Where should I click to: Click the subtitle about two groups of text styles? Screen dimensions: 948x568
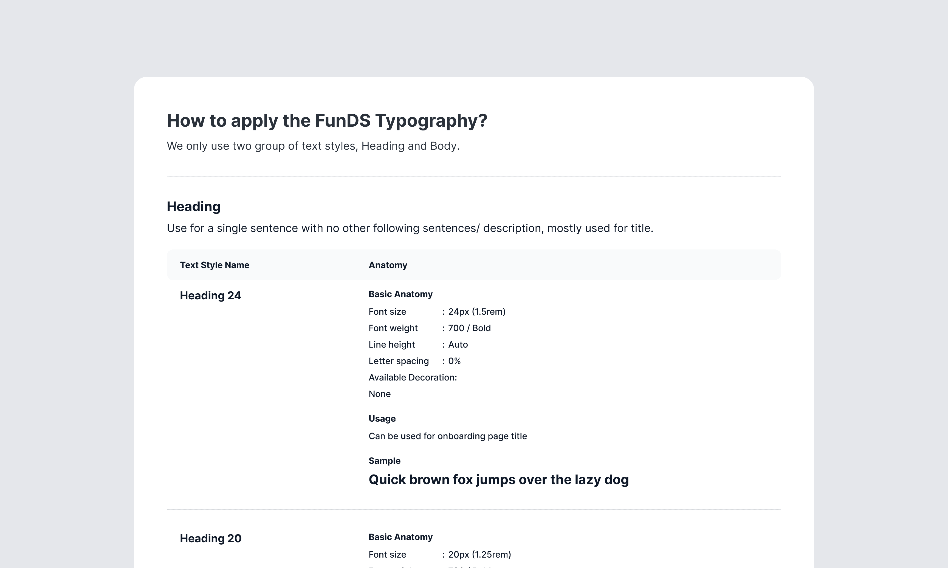[313, 146]
